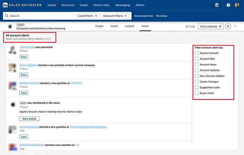Open photo of person who was promoted
The width and height of the screenshot is (244, 155).
pos(12,50)
